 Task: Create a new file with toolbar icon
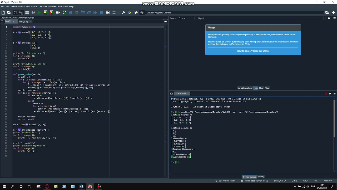point(3,12)
